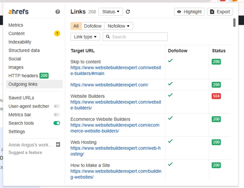Screen dimensions: 244x188
Task: Toggle the User-agent switcher switch
Action: (57, 106)
